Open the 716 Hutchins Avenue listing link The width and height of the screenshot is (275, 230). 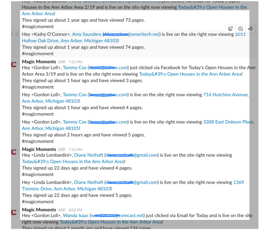[135, 98]
